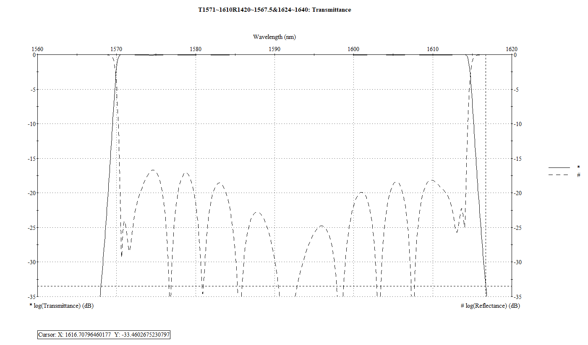Image resolution: width=588 pixels, height=345 pixels.
Task: Click the 1570 wavelength tick label
Action: click(x=117, y=49)
